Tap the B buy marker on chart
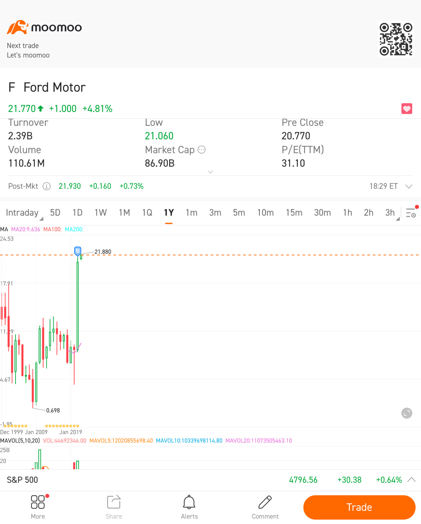This screenshot has height=524, width=421. 78,251
